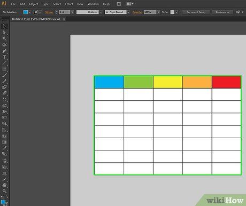Select the Perspective Grid tool
Image resolution: width=246 pixels, height=206 pixels.
[4, 130]
